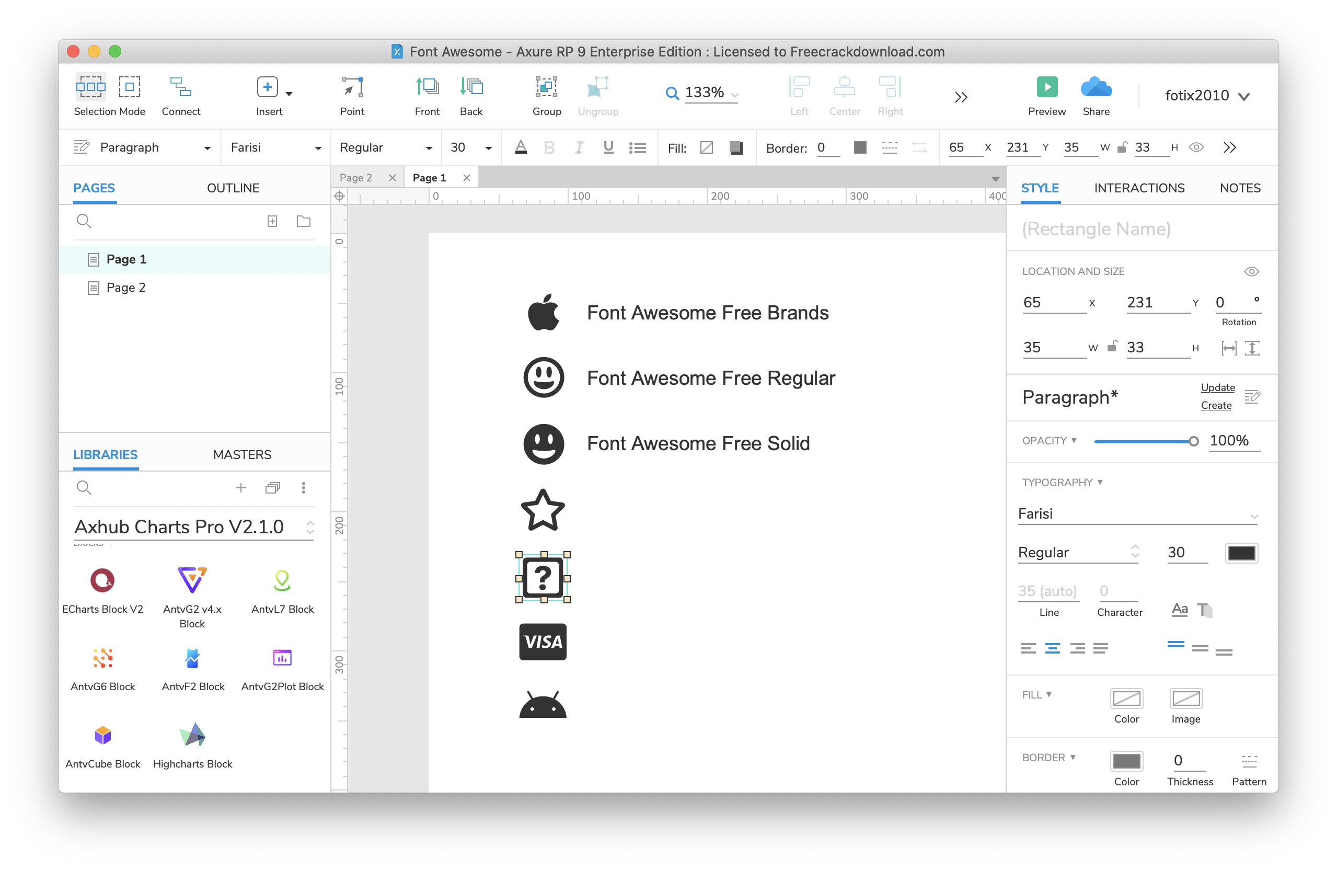Click the Update style button
Screen dimensions: 1337x870
pos(1218,387)
